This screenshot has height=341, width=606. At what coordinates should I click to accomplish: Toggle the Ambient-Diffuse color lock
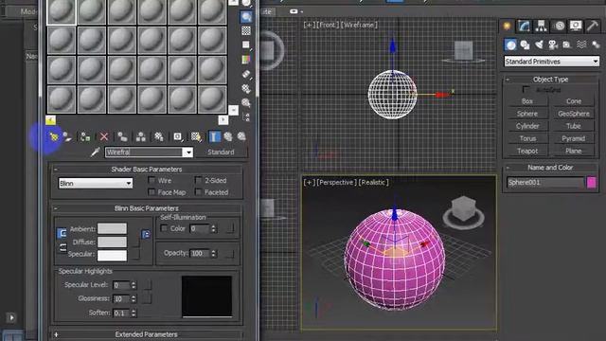tap(62, 233)
